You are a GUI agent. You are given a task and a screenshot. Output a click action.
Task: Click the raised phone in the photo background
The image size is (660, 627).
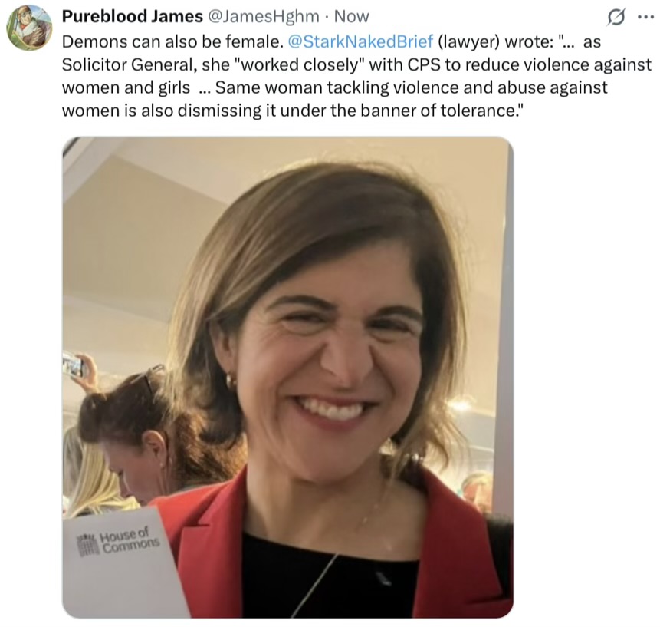(72, 365)
